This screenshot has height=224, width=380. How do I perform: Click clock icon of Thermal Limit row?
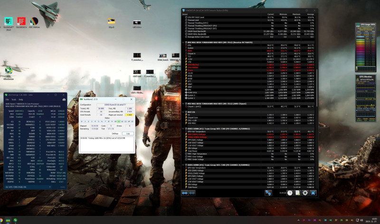coord(186,20)
